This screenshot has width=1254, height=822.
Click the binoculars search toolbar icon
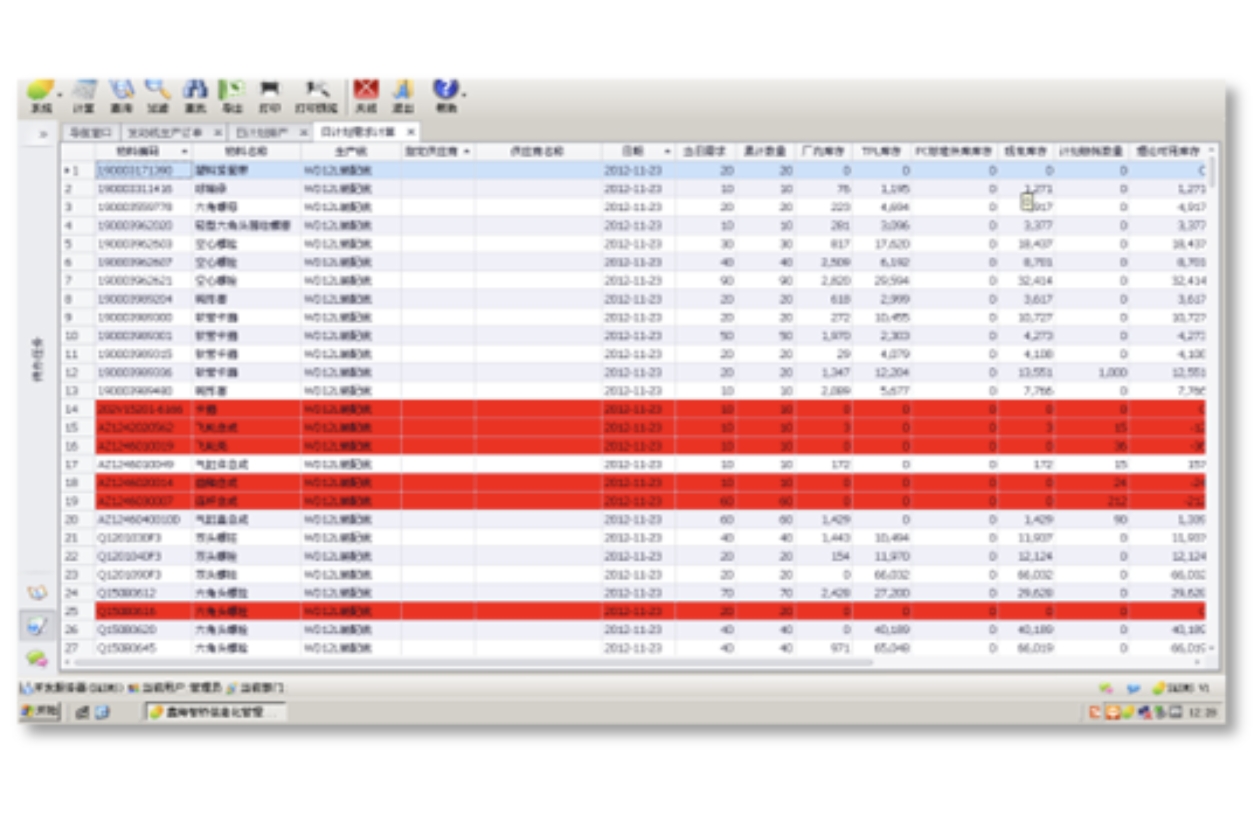pyautogui.click(x=195, y=90)
